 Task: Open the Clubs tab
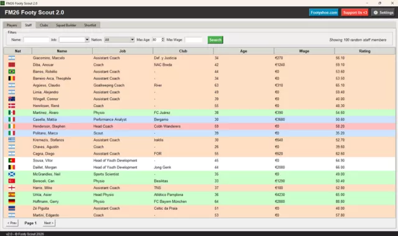pyautogui.click(x=44, y=25)
